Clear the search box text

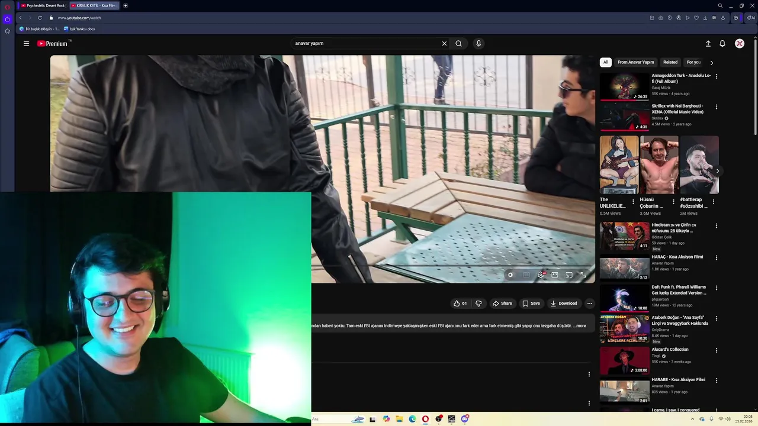[444, 43]
